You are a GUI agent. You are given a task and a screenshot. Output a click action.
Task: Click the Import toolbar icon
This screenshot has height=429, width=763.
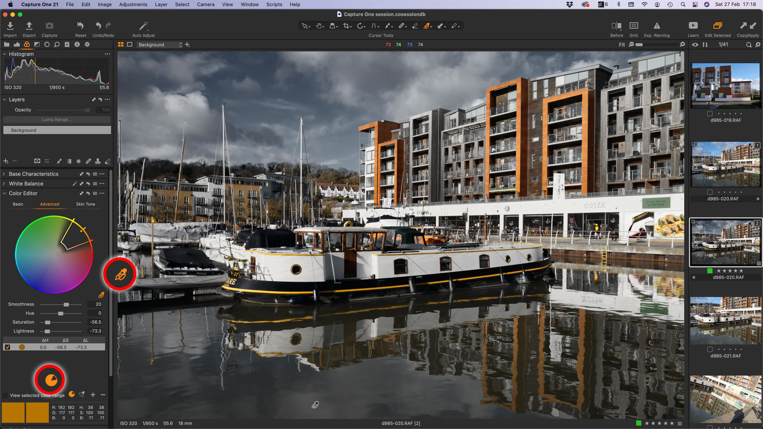point(10,26)
